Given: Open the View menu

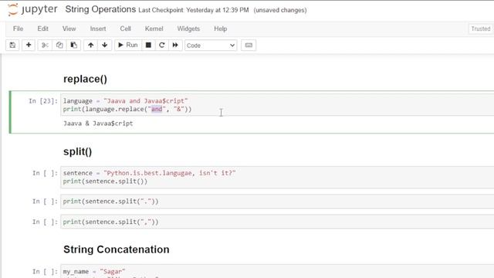Looking at the screenshot, I should (69, 29).
